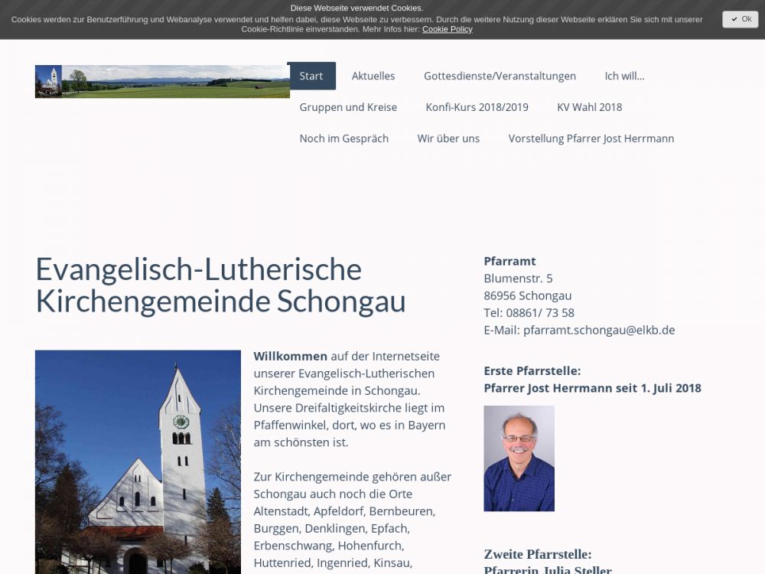Go to Wir über uns
The image size is (765, 574).
click(x=448, y=139)
